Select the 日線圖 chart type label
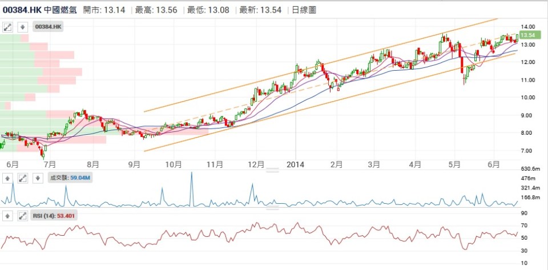Screen dimensions: 548x270 pyautogui.click(x=304, y=10)
